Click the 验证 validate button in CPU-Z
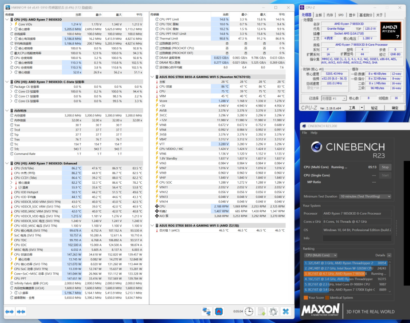Image resolution: width=410 pixels, height=323 pixels. (x=374, y=108)
